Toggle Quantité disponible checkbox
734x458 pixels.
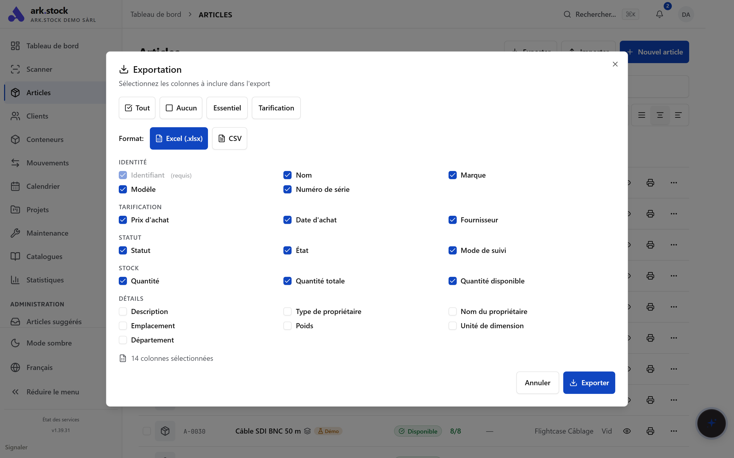[x=452, y=281]
